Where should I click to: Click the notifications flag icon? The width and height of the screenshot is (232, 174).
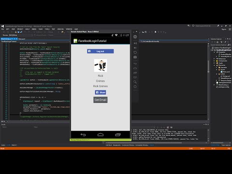click(x=188, y=26)
